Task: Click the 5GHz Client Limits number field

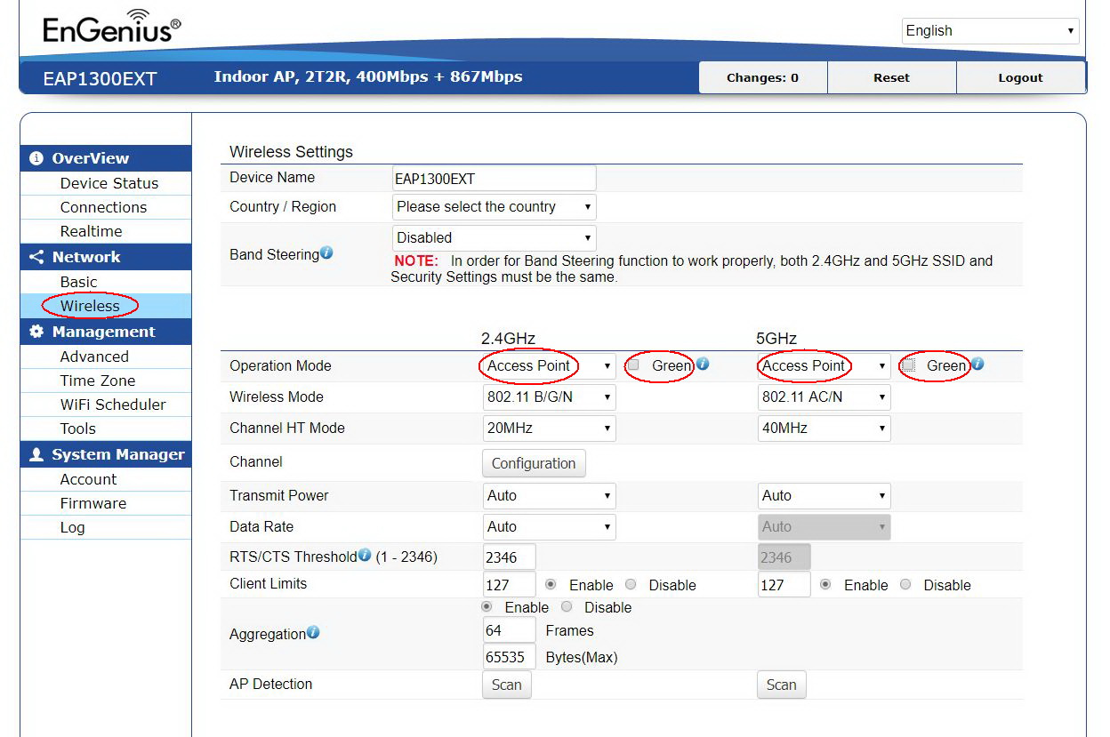Action: pos(784,585)
